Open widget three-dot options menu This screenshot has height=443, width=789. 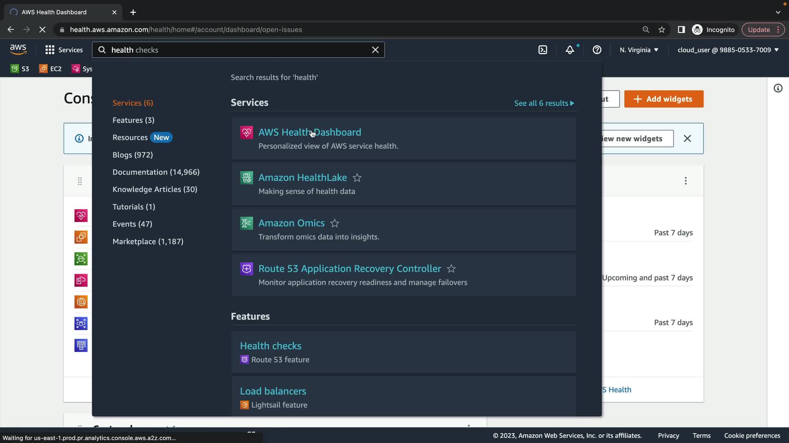[685, 181]
